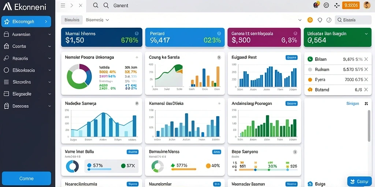Remove the Byera row with X
The width and height of the screenshot is (375, 187).
366,80
